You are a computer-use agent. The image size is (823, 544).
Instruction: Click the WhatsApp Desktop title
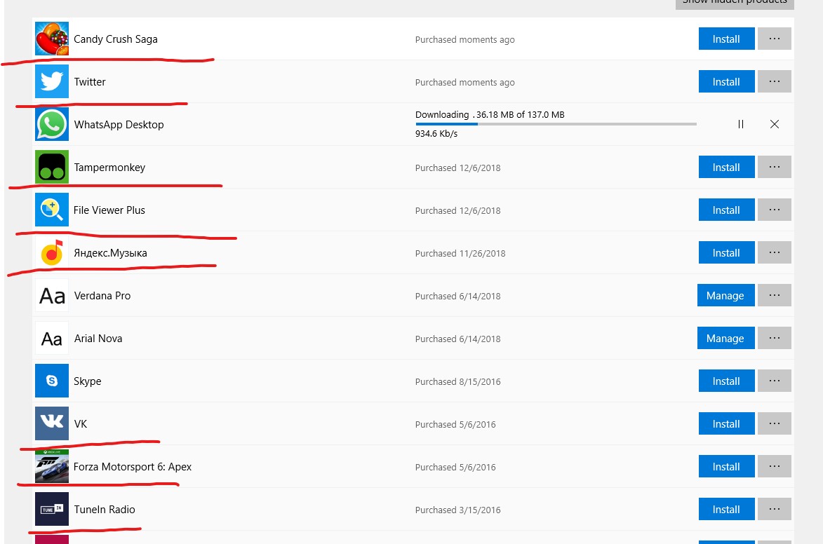click(x=119, y=125)
